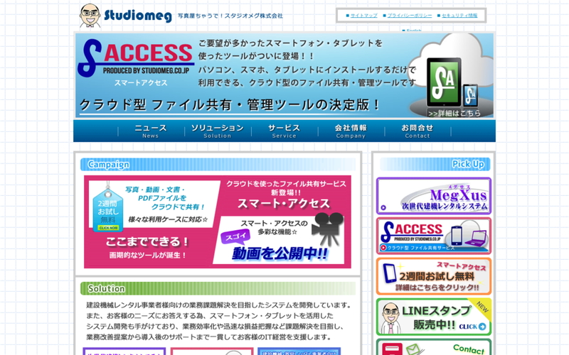Click the Studiomeg mascot face logo

[x=90, y=16]
